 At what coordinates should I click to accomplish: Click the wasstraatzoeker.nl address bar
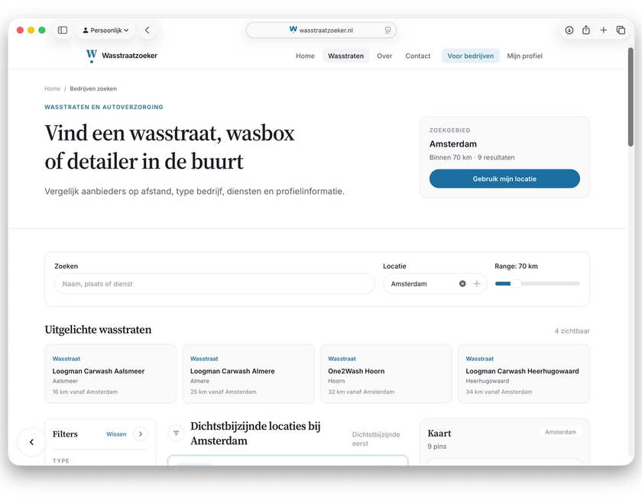tap(321, 31)
